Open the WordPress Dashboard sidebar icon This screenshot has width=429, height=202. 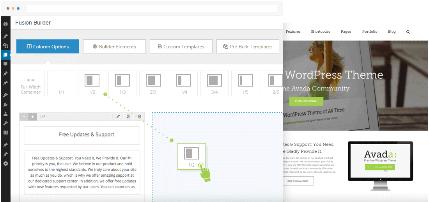pyautogui.click(x=5, y=24)
